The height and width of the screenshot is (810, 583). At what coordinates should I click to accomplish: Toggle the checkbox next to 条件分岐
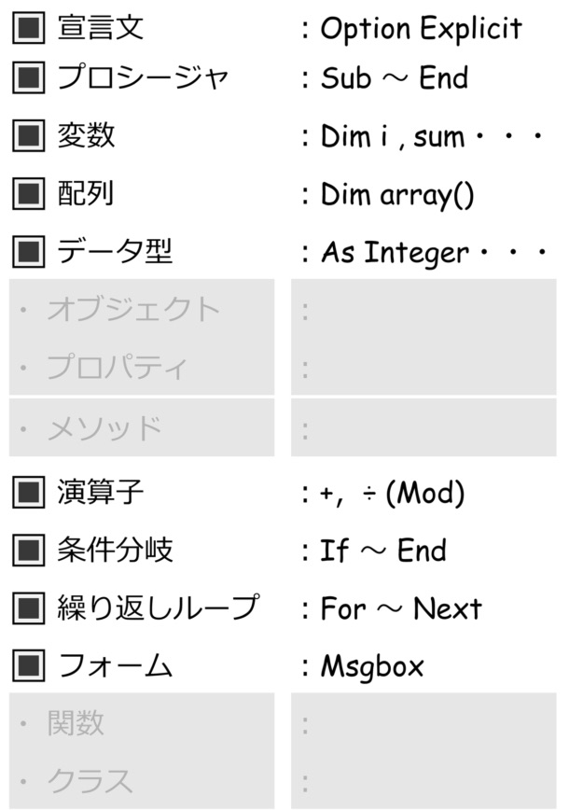[x=28, y=549]
